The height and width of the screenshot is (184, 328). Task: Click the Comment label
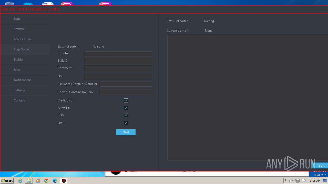(x=65, y=68)
